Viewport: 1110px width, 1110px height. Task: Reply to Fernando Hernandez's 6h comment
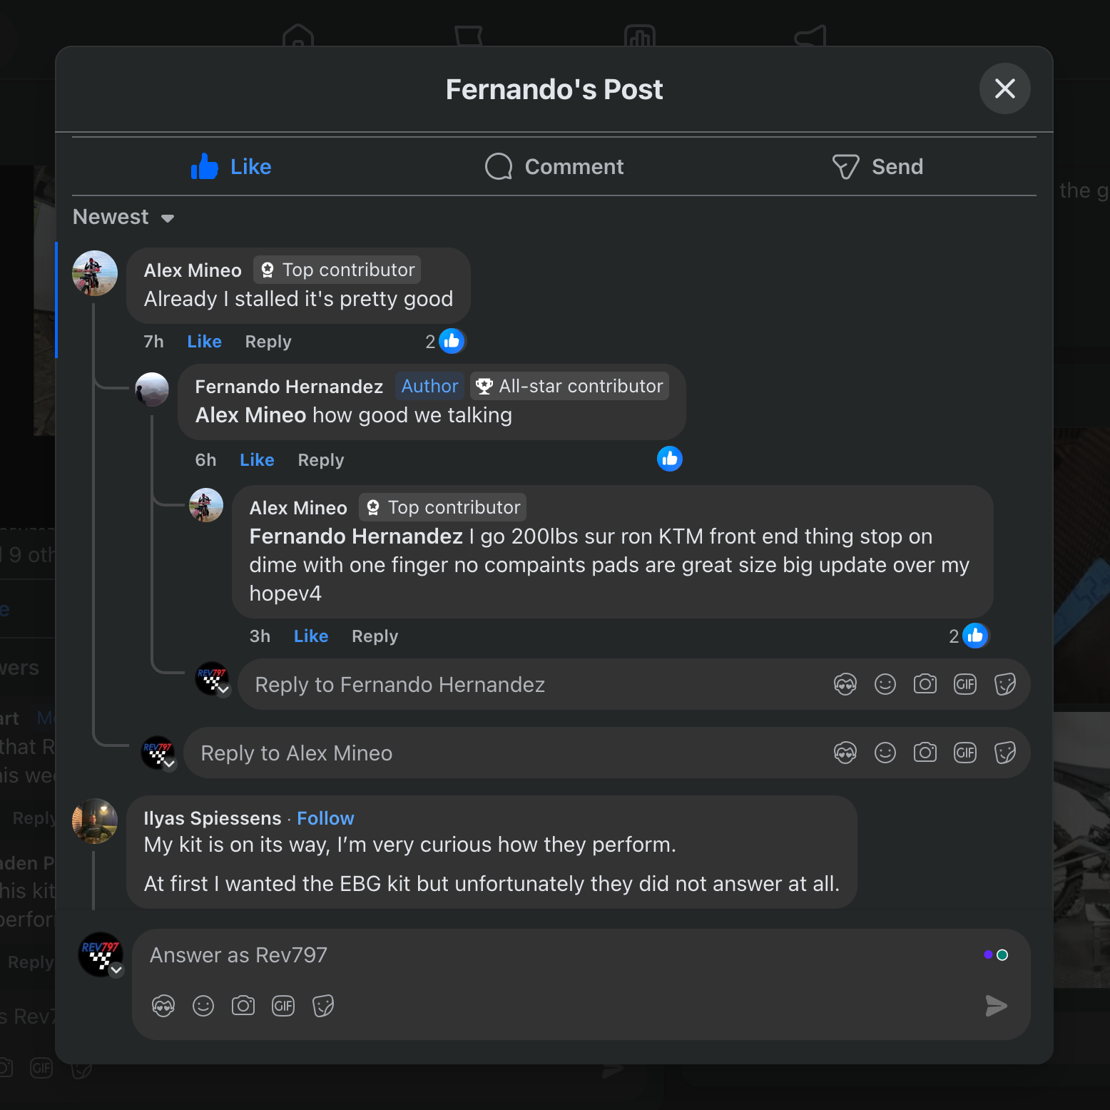point(320,460)
